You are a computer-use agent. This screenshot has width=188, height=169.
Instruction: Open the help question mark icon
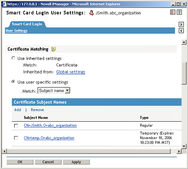179,12
